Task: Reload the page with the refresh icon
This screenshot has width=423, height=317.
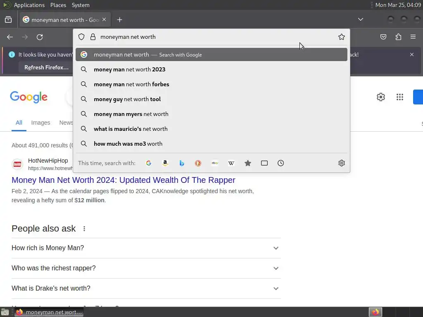Action: pyautogui.click(x=40, y=37)
